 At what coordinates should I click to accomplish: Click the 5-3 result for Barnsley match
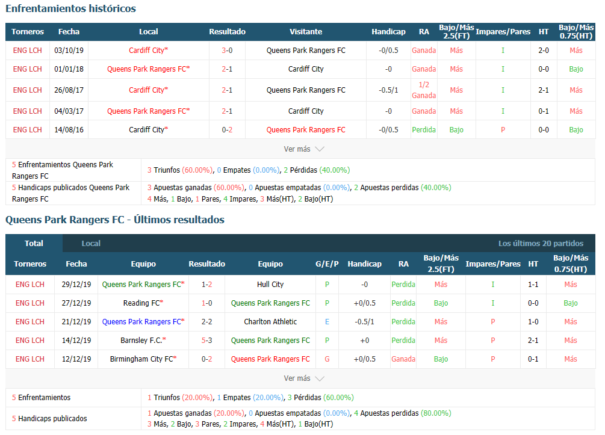point(207,340)
